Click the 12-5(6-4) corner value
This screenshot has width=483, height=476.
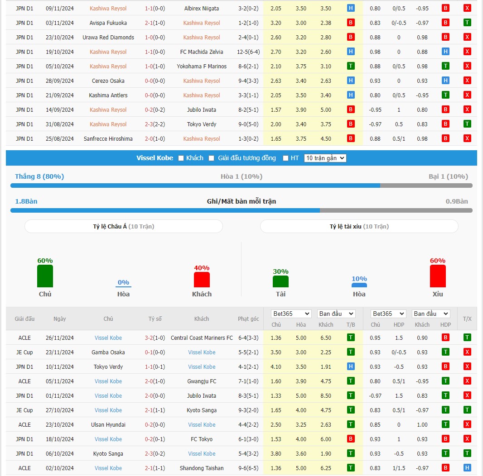tap(248, 52)
